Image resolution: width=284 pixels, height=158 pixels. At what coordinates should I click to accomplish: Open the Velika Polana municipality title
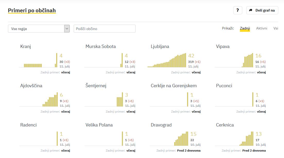click(99, 125)
